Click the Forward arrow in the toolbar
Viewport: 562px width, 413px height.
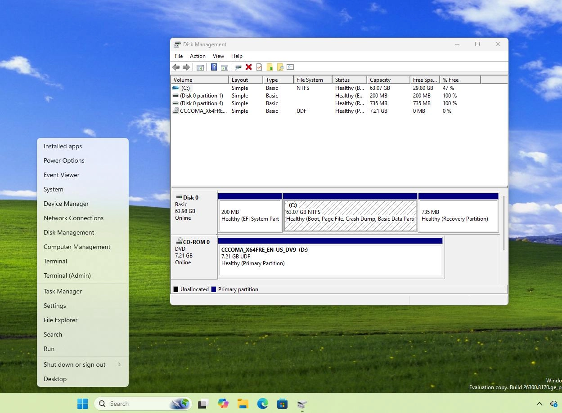(x=187, y=67)
